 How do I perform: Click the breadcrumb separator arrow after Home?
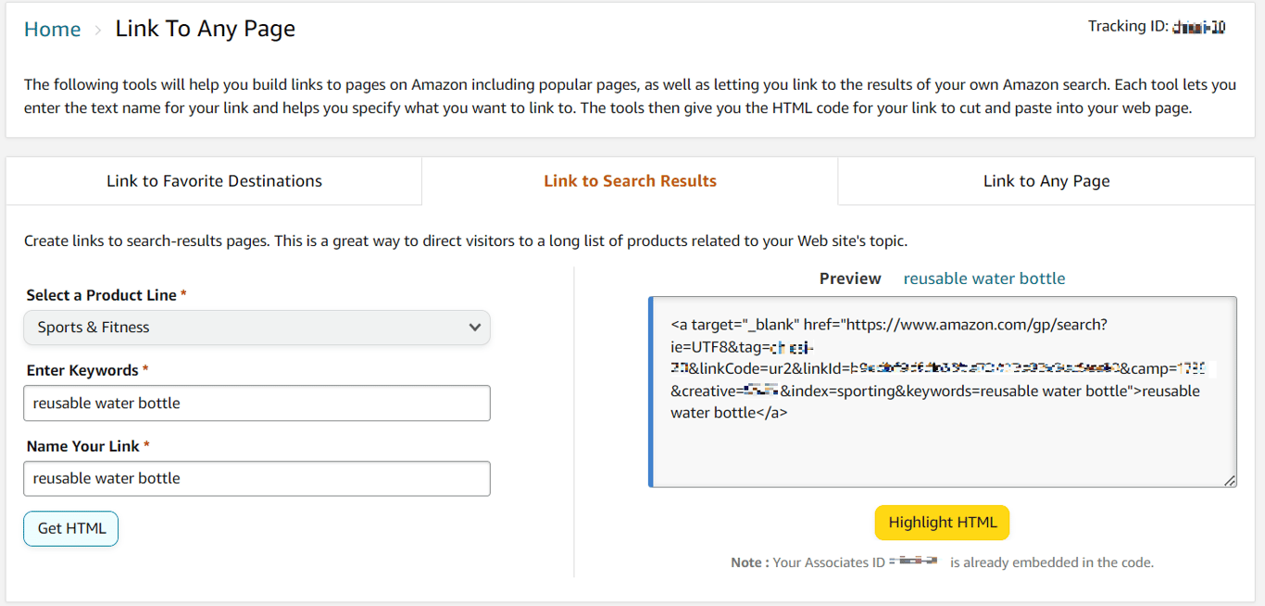(x=95, y=29)
